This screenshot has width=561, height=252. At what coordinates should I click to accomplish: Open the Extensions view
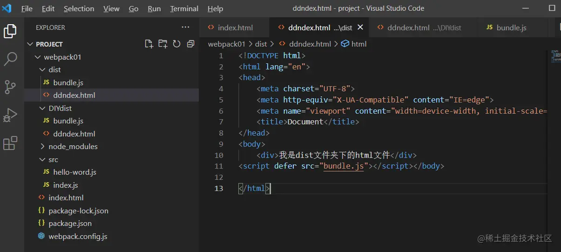point(10,143)
